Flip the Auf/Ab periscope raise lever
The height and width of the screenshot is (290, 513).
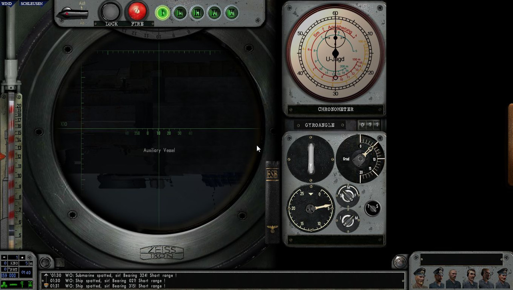point(73,14)
